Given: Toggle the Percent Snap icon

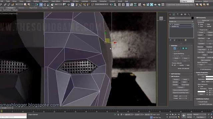Looking at the screenshot, I should [x=84, y=5].
